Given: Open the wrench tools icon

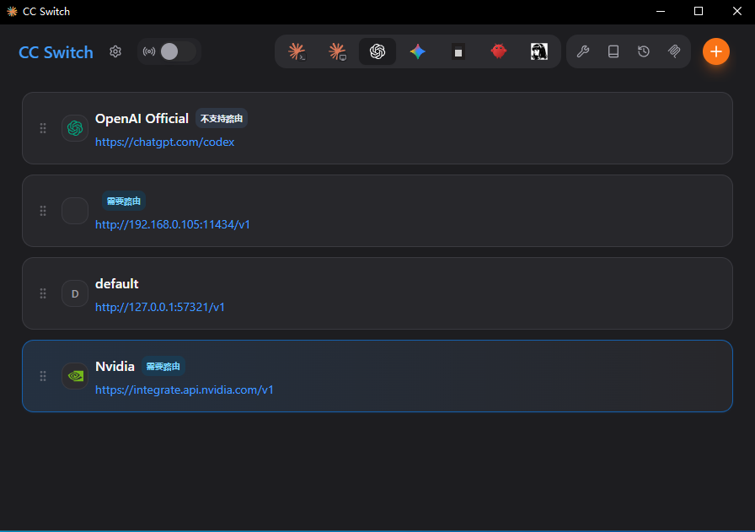Looking at the screenshot, I should (582, 51).
